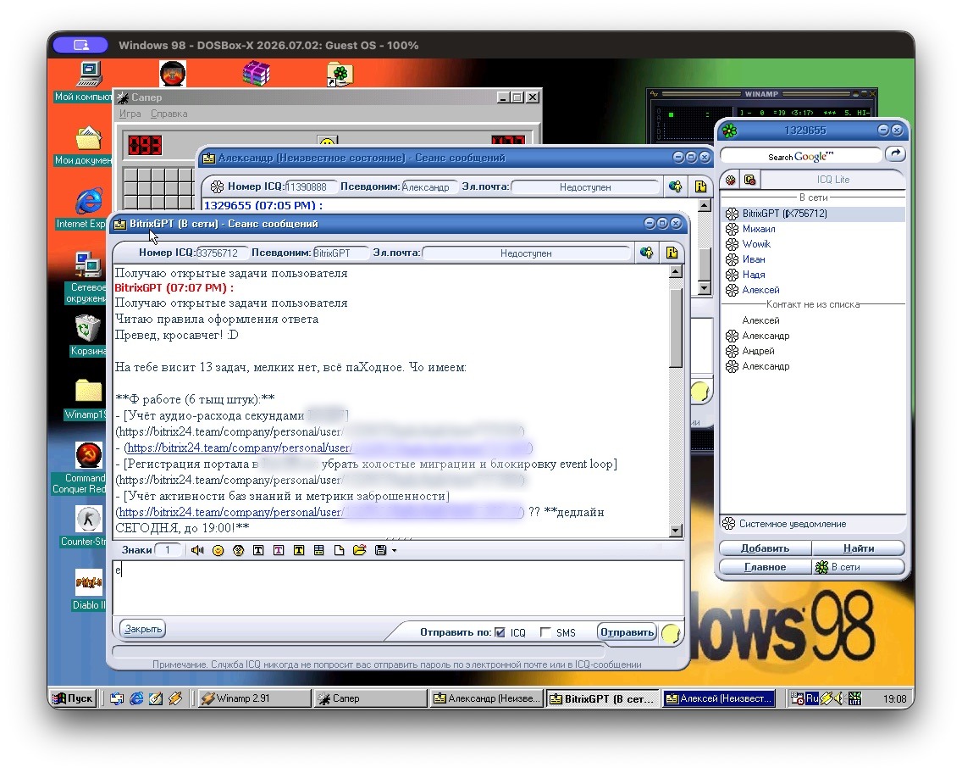The image size is (962, 773).
Task: Select the yellow G tab icon in ICQ Lite
Action: coord(749,180)
